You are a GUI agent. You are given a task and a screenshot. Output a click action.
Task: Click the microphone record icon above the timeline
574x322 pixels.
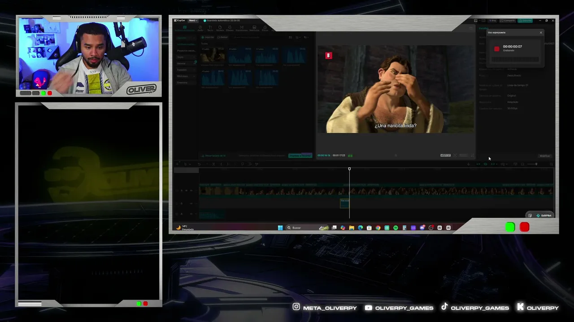469,164
